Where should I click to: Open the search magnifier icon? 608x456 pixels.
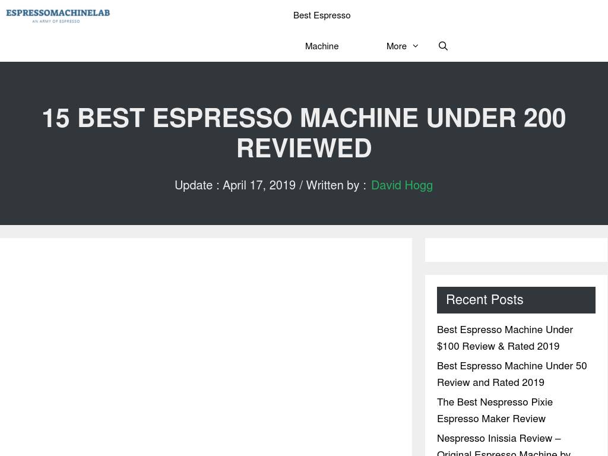(443, 46)
